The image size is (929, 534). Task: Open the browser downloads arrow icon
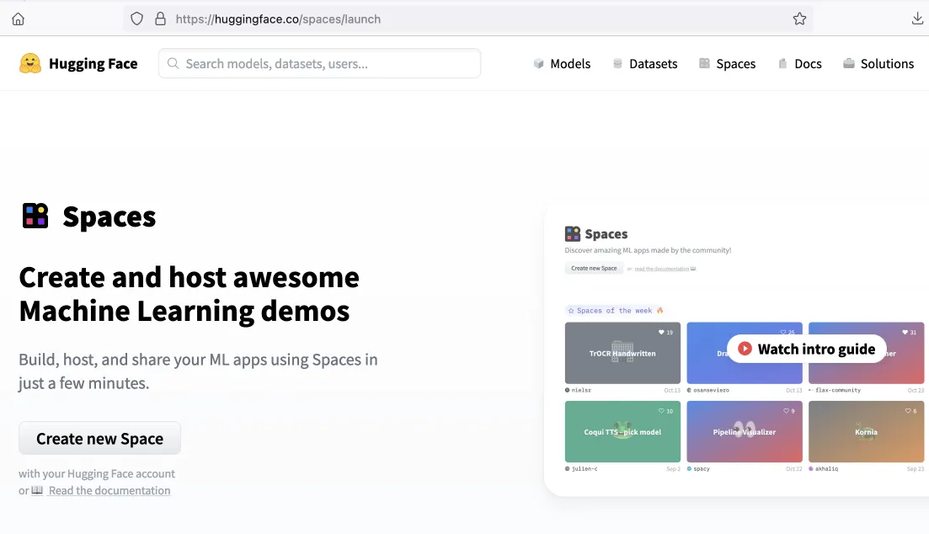click(917, 19)
